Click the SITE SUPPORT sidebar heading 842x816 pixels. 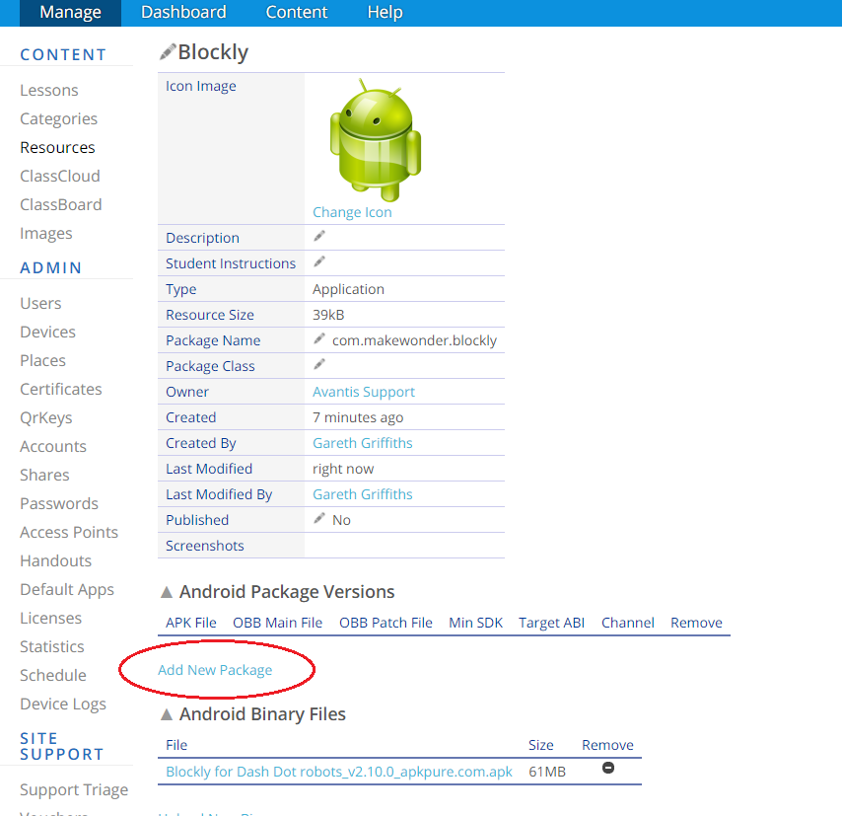(62, 746)
